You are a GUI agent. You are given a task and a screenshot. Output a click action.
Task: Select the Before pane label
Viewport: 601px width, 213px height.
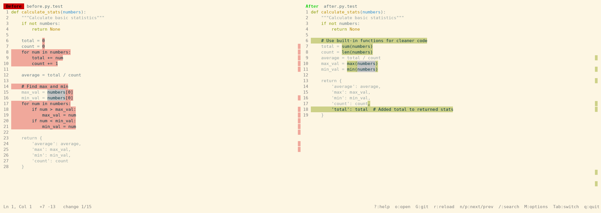coord(14,6)
